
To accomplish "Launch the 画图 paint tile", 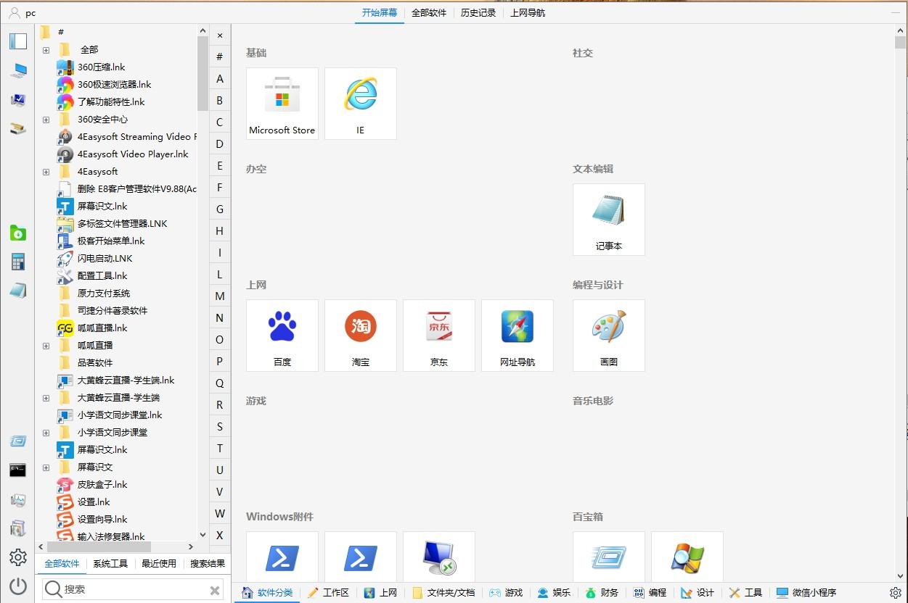I will click(x=609, y=336).
